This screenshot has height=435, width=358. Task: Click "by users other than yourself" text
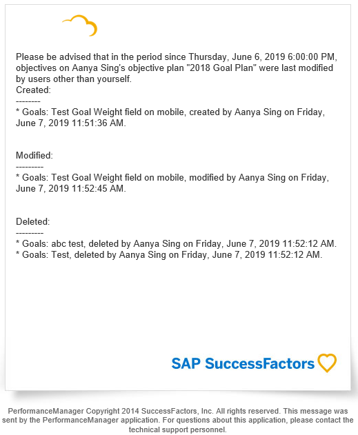73,79
